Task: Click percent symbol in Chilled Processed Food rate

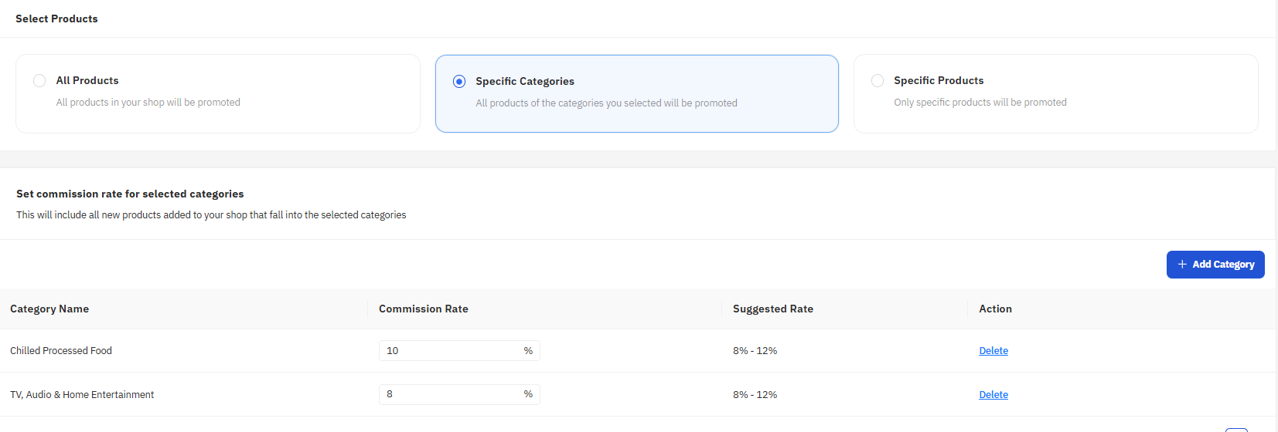Action: [x=528, y=351]
